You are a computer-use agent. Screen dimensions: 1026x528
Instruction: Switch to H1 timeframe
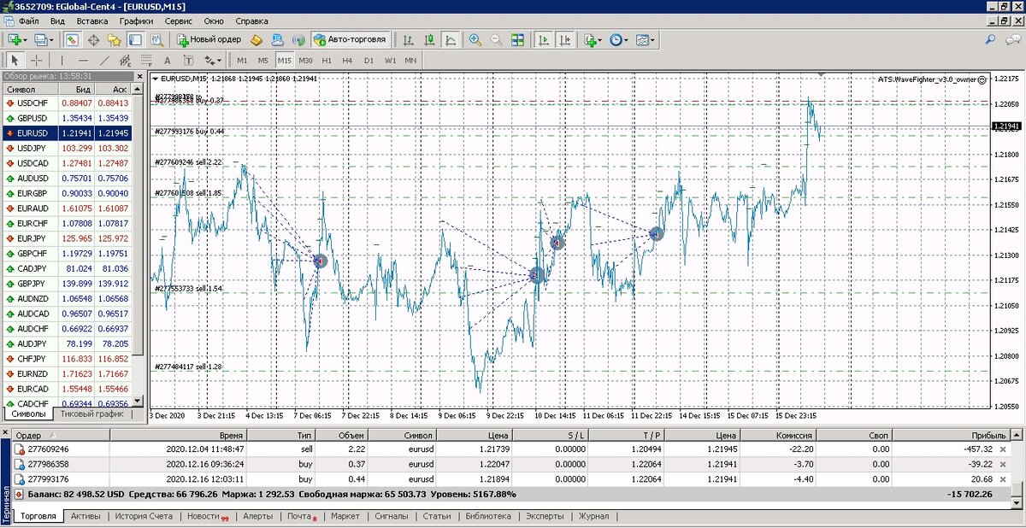click(327, 61)
